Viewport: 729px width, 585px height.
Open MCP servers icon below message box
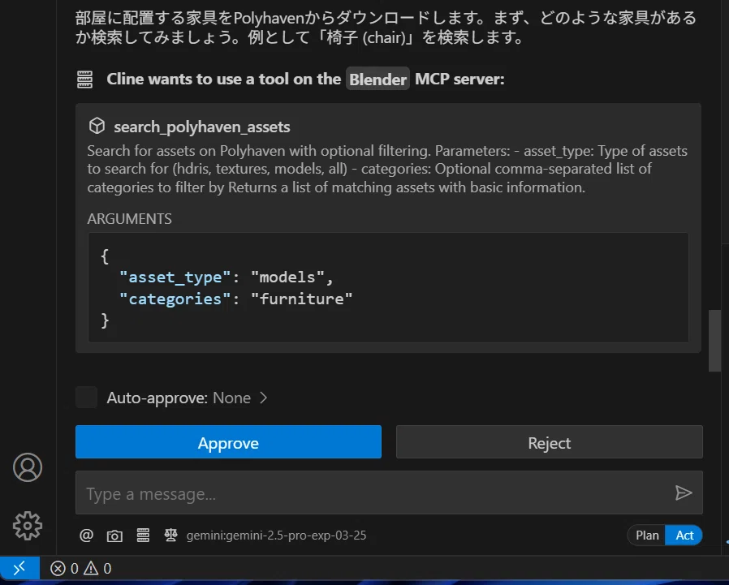(x=143, y=536)
